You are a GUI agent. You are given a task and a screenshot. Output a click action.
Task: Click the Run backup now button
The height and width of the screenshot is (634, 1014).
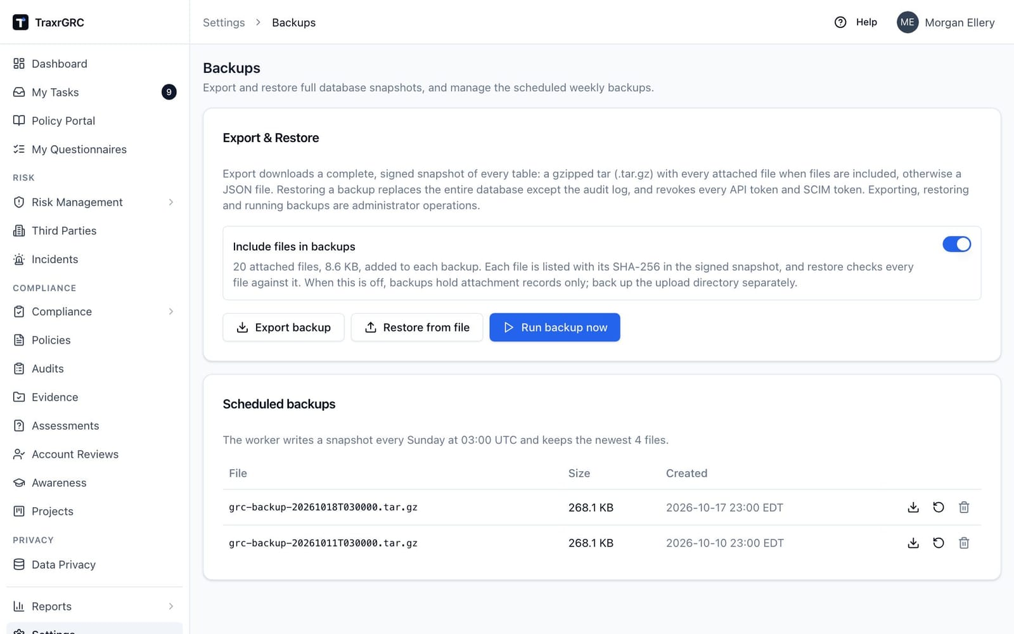555,327
